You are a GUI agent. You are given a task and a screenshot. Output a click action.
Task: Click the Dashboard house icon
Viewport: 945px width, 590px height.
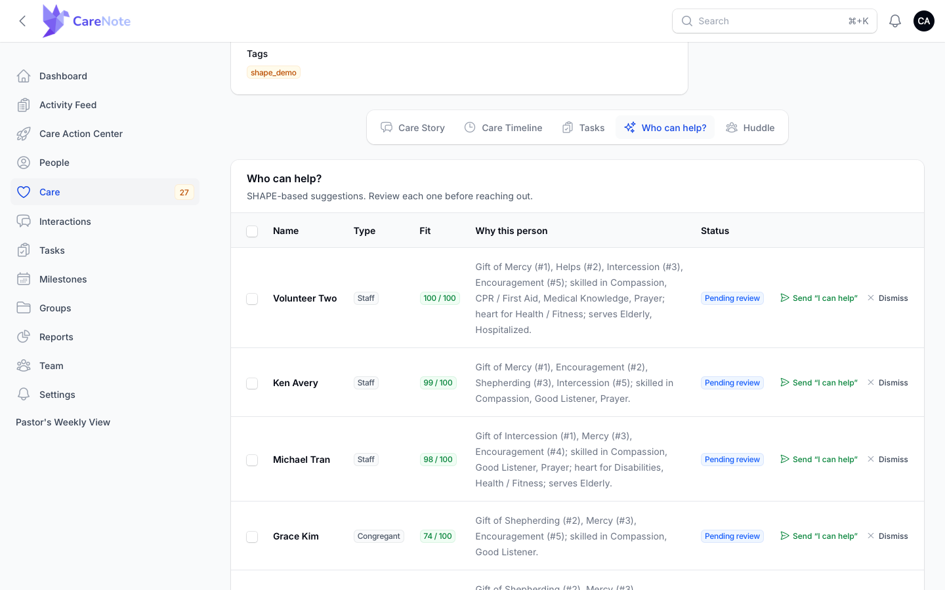tap(24, 76)
